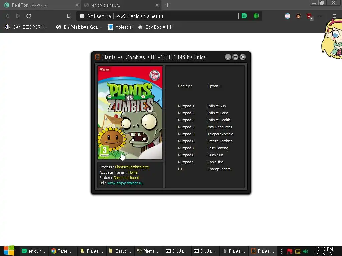This screenshot has width=342, height=256.
Task: Open the Eh (Malicious Goa... bookmark
Action: 79,27
